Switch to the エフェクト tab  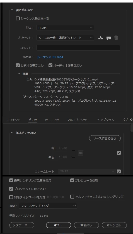(x=13, y=120)
